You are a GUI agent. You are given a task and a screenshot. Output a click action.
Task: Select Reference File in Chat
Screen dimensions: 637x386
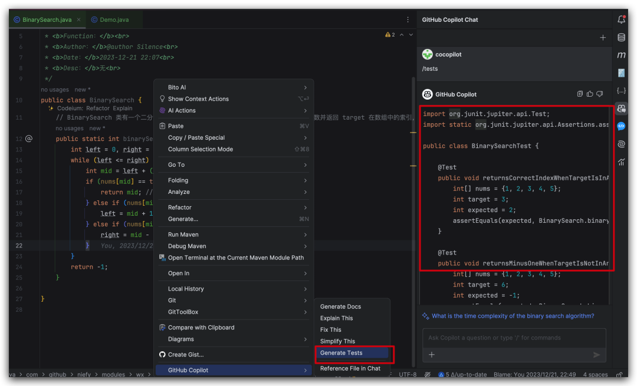352,368
